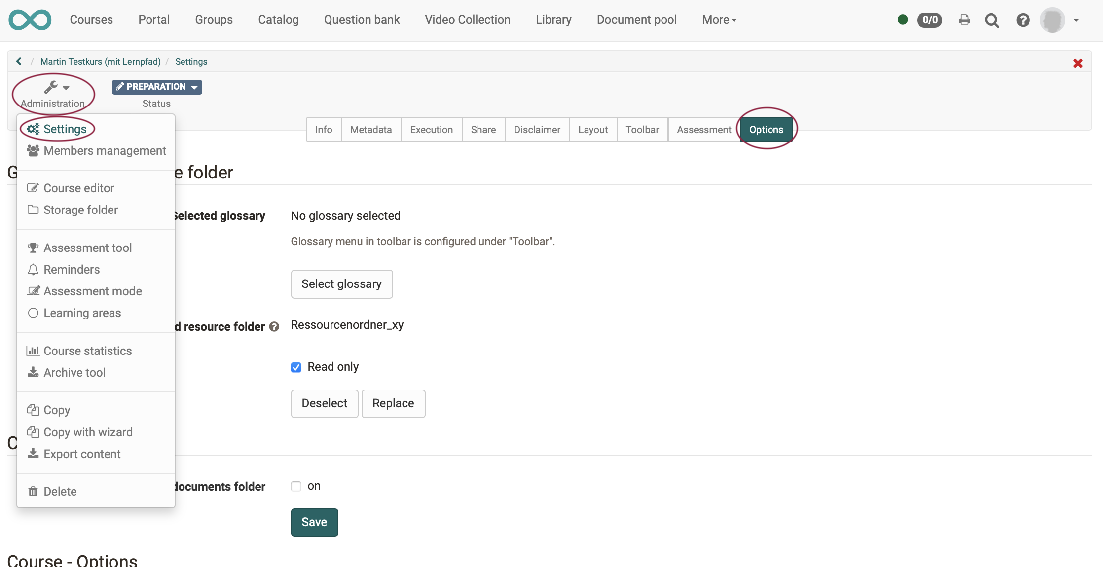Select the Learning areas menu entry
This screenshot has height=567, width=1103.
coord(82,313)
